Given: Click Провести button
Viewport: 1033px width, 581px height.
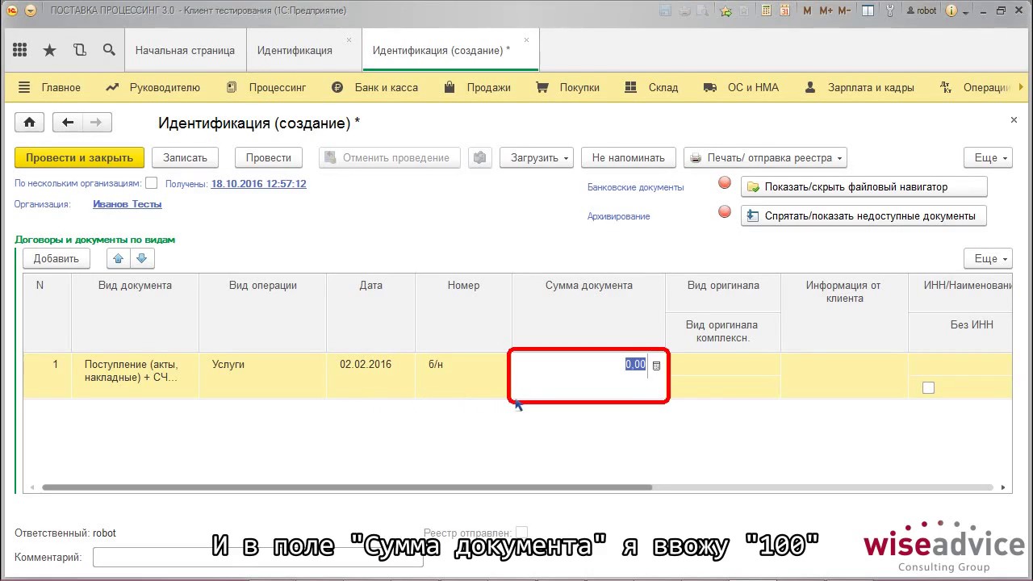Looking at the screenshot, I should [268, 157].
